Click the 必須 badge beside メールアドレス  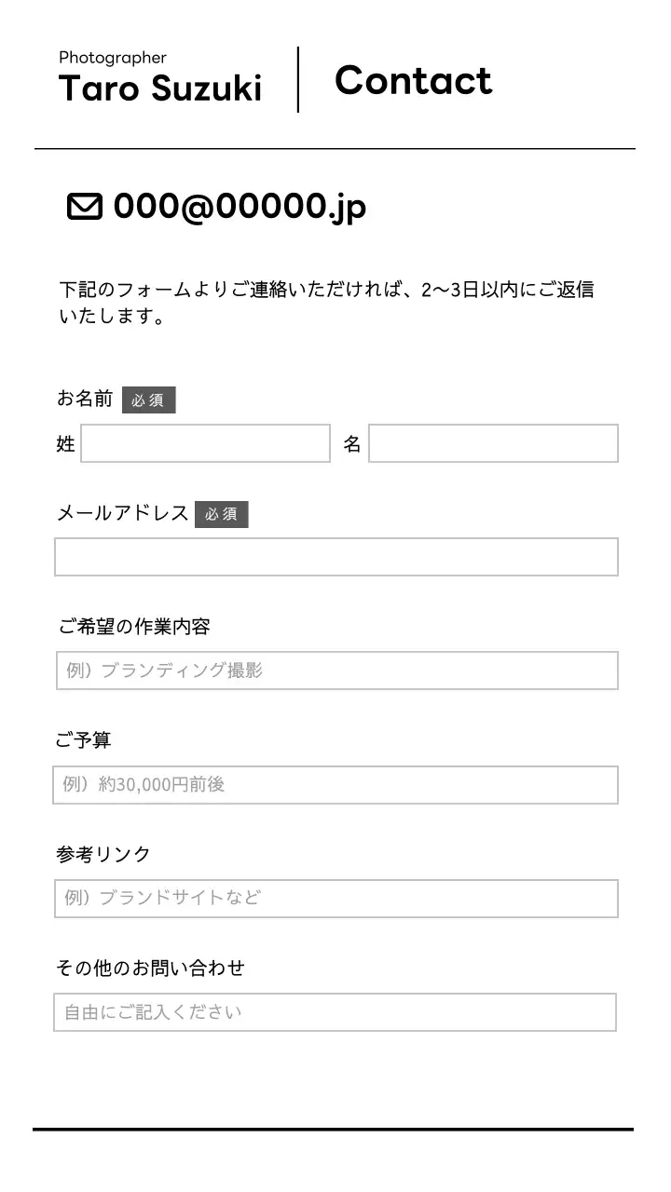pos(222,514)
